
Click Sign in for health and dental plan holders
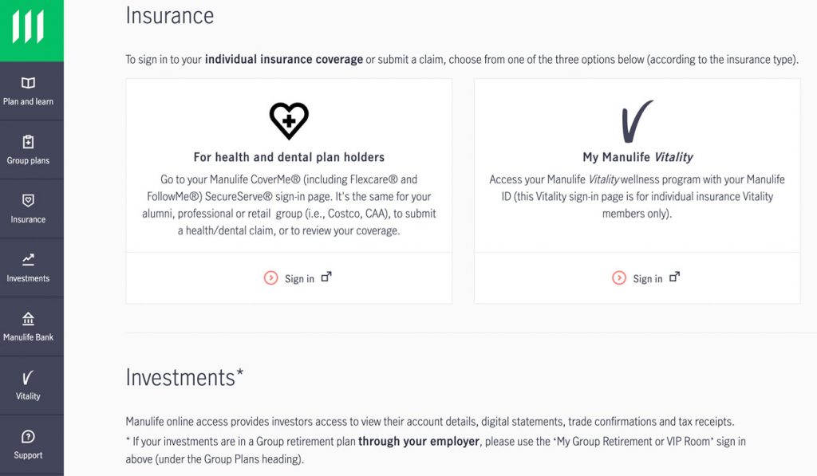[299, 279]
